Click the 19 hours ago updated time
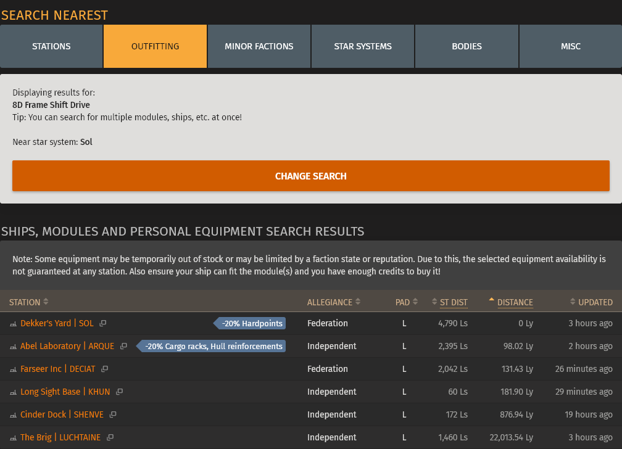The height and width of the screenshot is (449, 622). (589, 414)
